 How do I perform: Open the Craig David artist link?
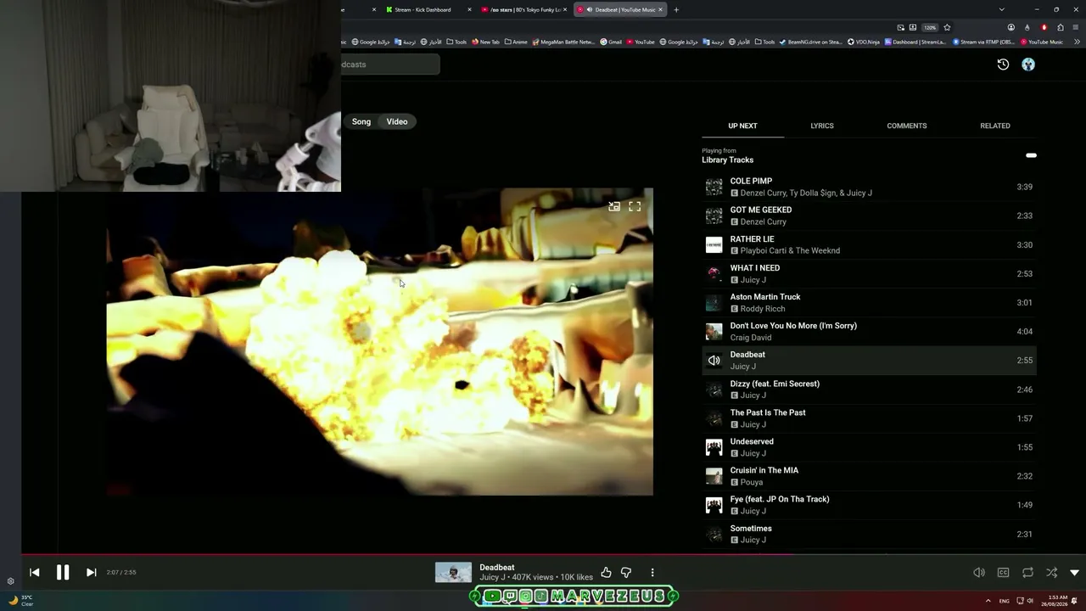tap(751, 338)
